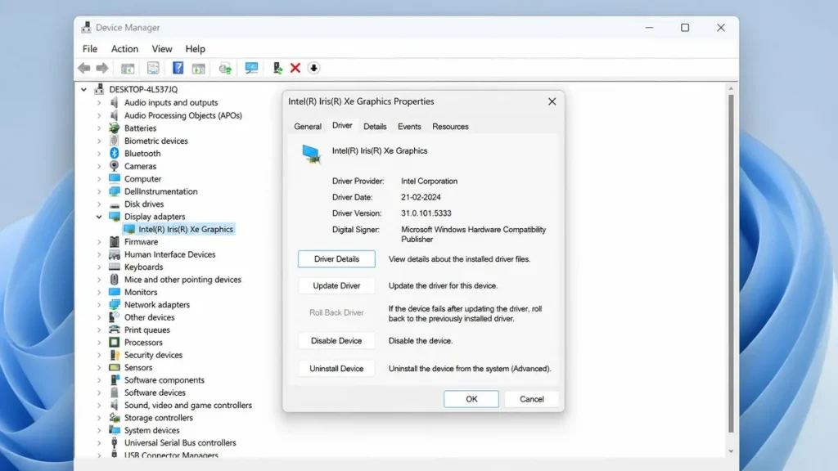This screenshot has height=471, width=838.
Task: Click the Universal Serial Bus controllers icon
Action: [115, 442]
